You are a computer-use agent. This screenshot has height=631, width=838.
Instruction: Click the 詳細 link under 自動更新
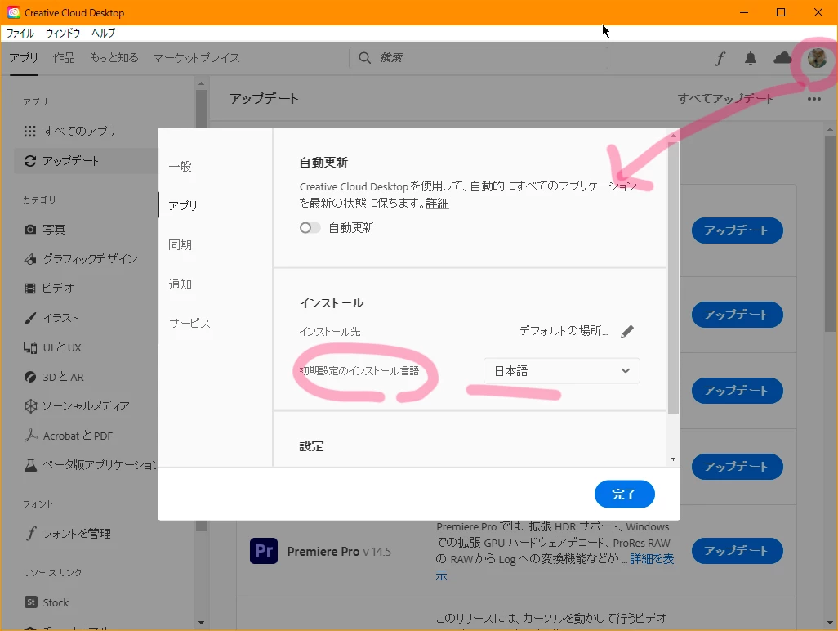click(437, 204)
